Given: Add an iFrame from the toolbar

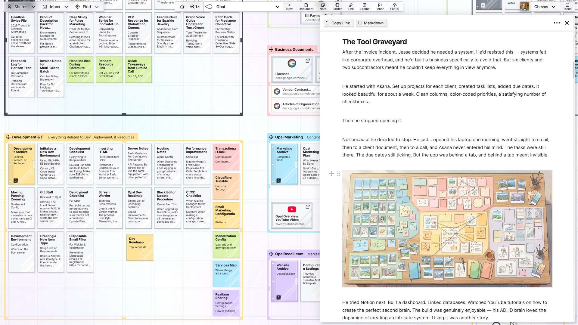Looking at the screenshot, I should pos(365,7).
